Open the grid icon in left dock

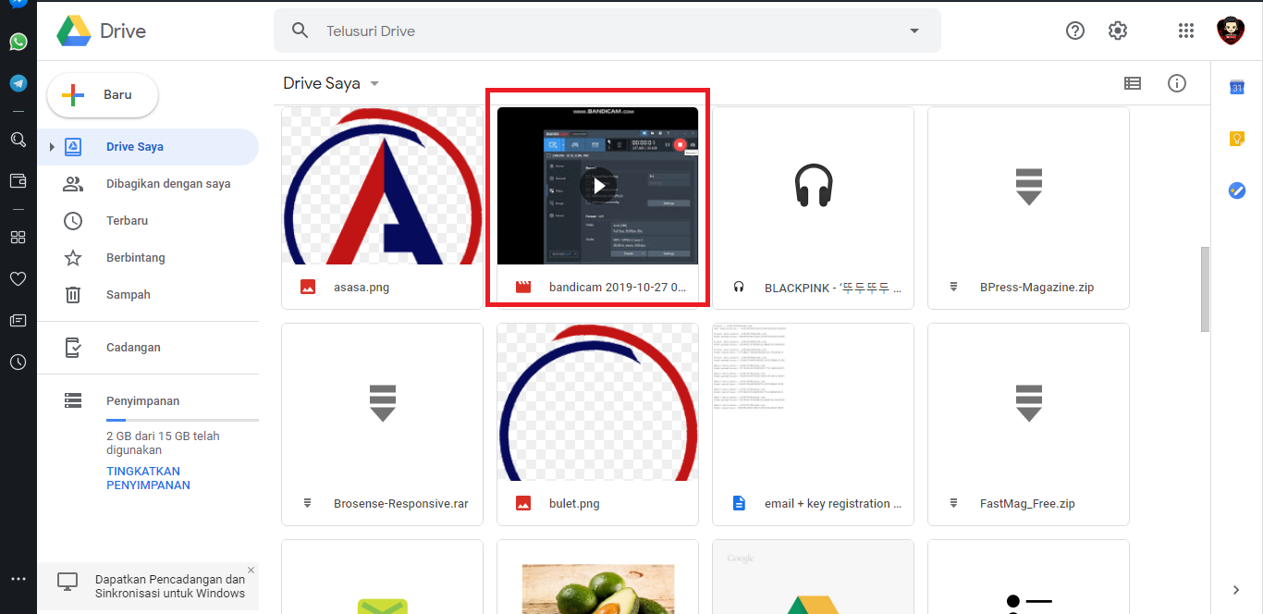pyautogui.click(x=18, y=237)
